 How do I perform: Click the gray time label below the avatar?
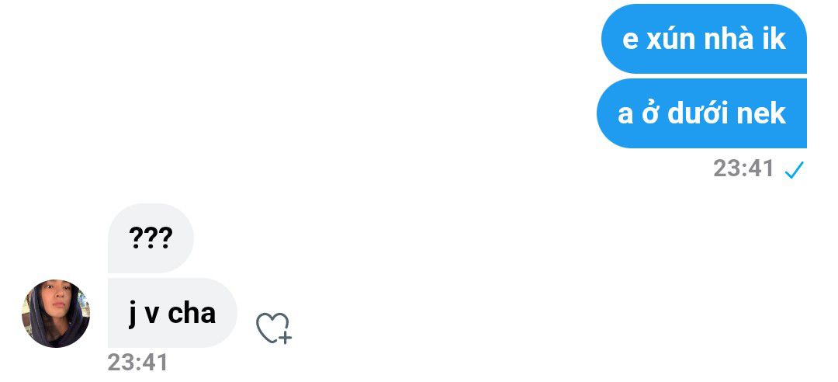(x=137, y=362)
